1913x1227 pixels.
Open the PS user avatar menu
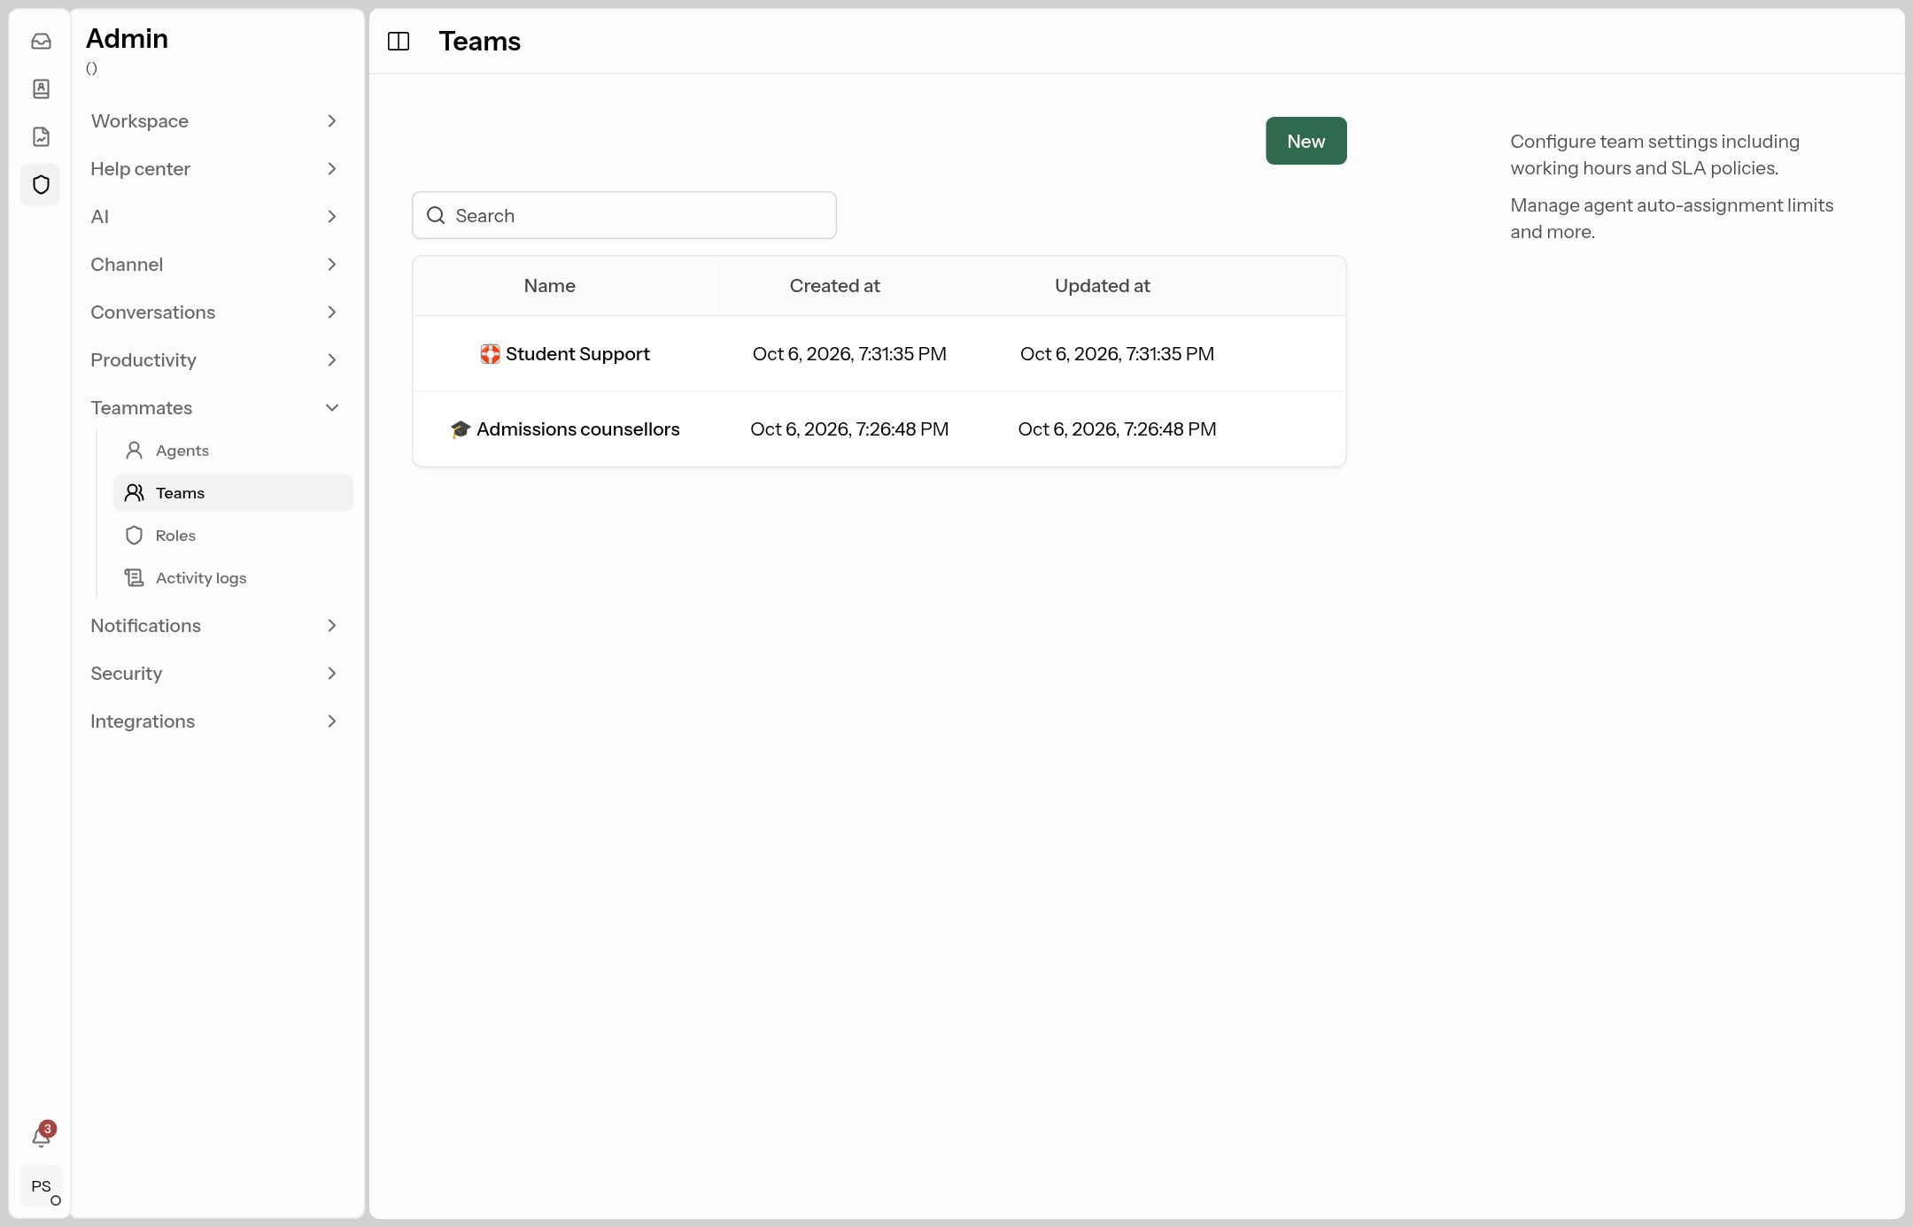pyautogui.click(x=41, y=1186)
